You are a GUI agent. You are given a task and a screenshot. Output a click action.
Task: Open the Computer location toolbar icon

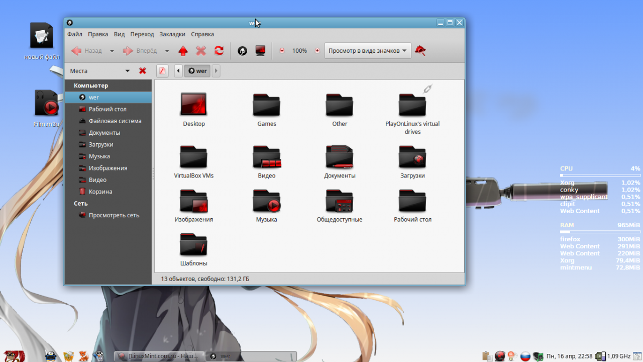click(x=260, y=51)
